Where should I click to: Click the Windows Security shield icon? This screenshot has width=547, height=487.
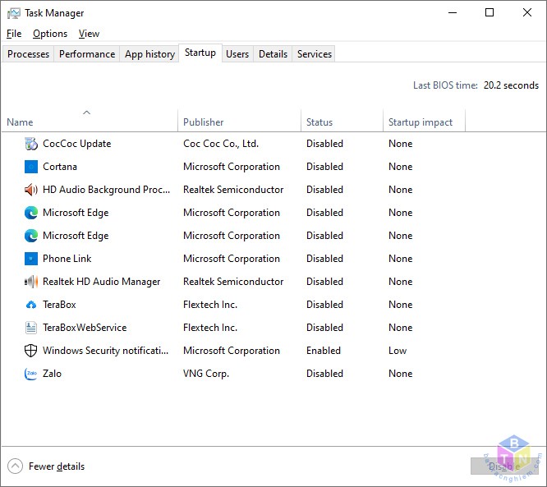(31, 351)
